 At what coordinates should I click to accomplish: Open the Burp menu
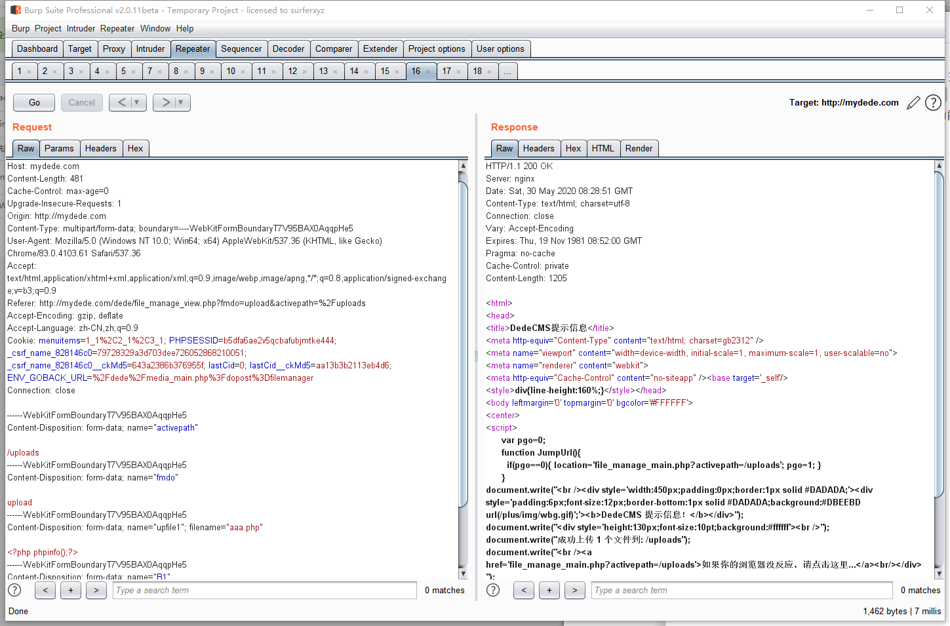[x=20, y=28]
